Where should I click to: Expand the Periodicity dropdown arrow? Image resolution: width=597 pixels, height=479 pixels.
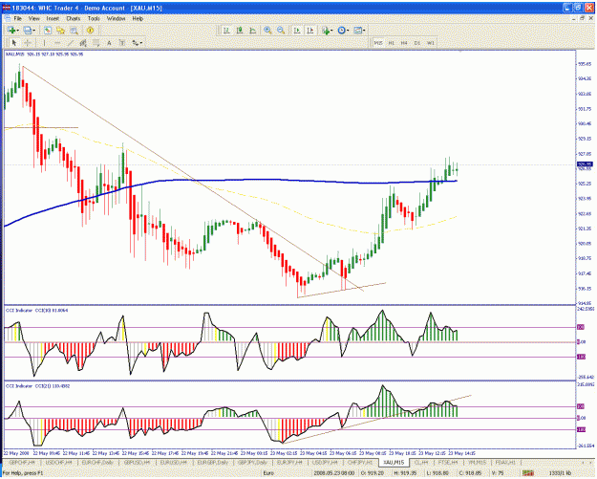pos(348,31)
